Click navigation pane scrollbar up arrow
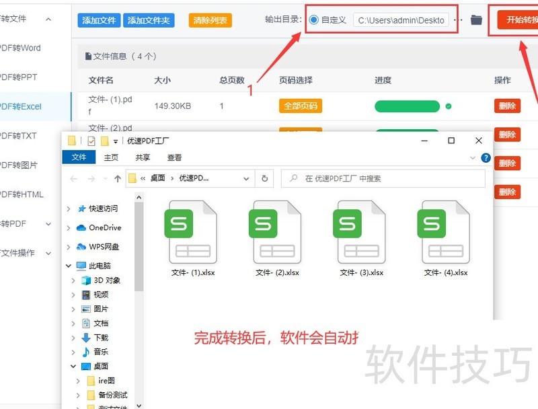Screen dimensions: 538x409 [x=139, y=197]
